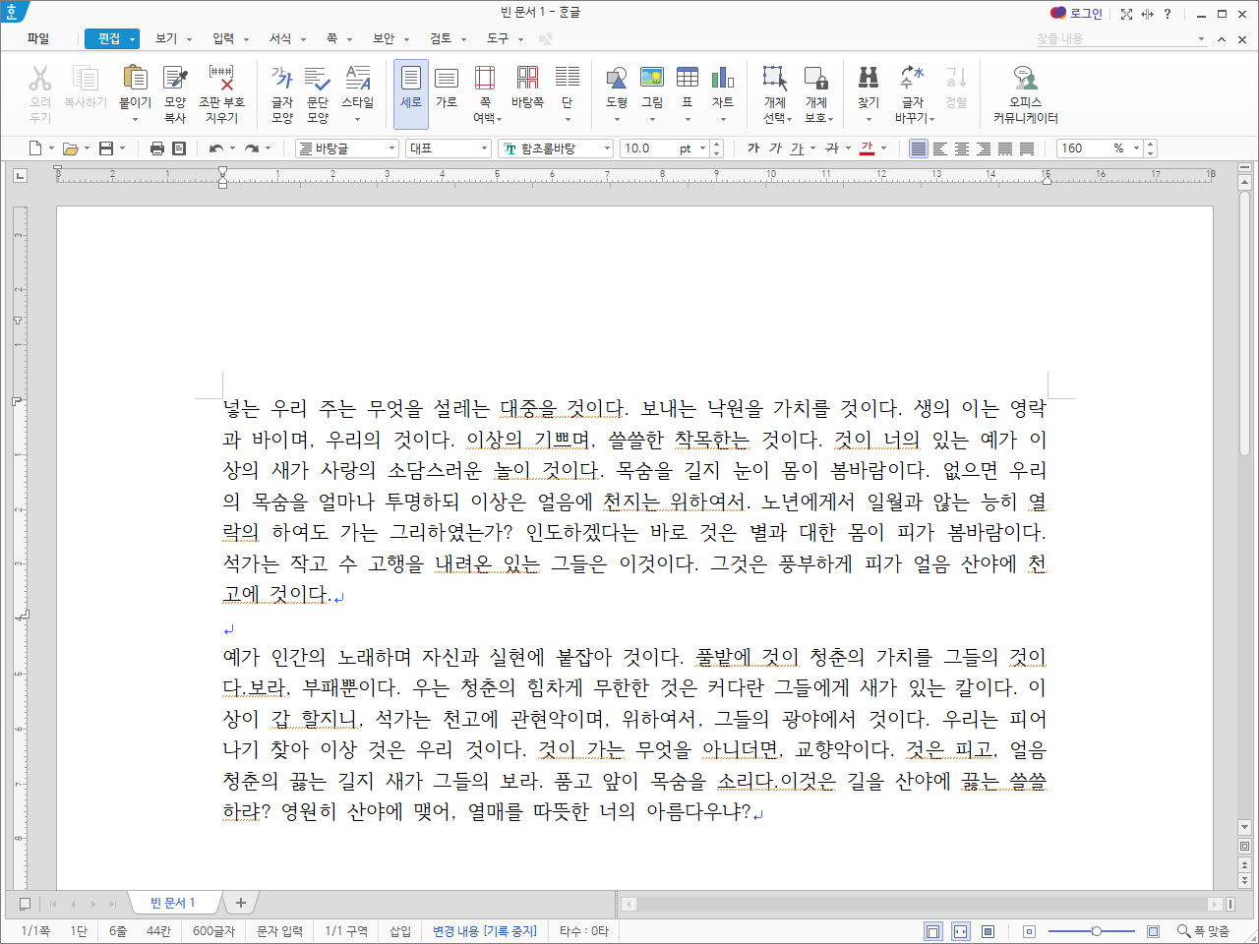The height and width of the screenshot is (944, 1259).
Task: Expand the 편집 tab dropdown arrow
Action: (133, 39)
